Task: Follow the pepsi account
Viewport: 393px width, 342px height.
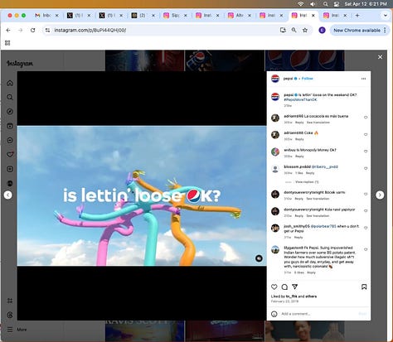Action: click(307, 79)
